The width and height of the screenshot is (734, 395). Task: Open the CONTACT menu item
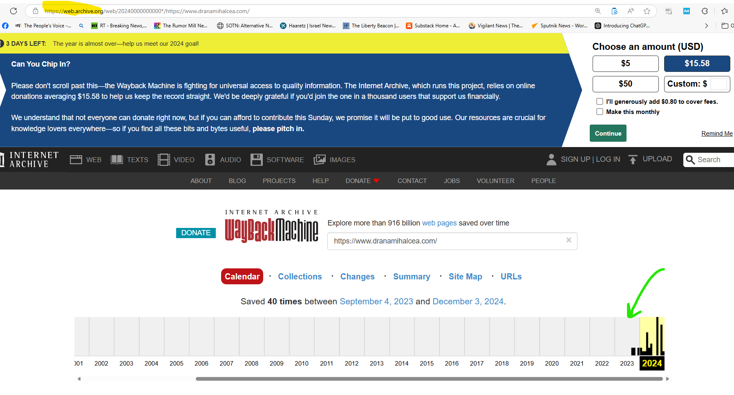point(412,181)
